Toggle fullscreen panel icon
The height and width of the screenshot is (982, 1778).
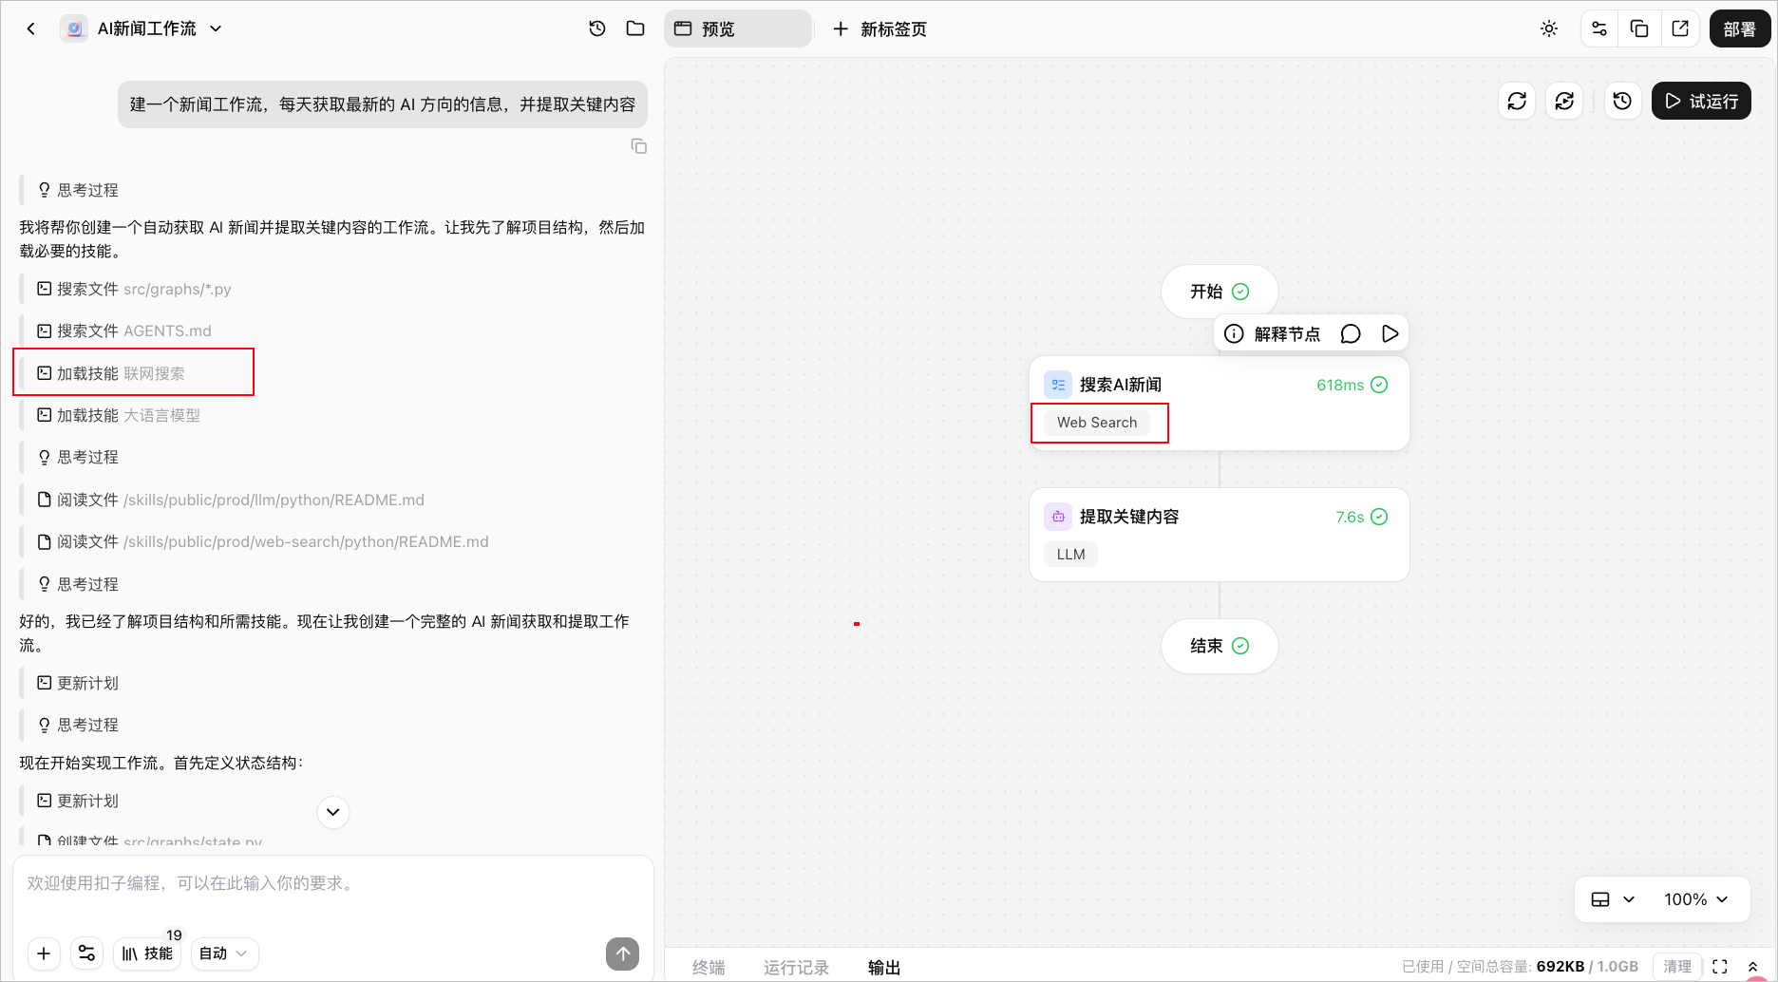click(x=1720, y=966)
